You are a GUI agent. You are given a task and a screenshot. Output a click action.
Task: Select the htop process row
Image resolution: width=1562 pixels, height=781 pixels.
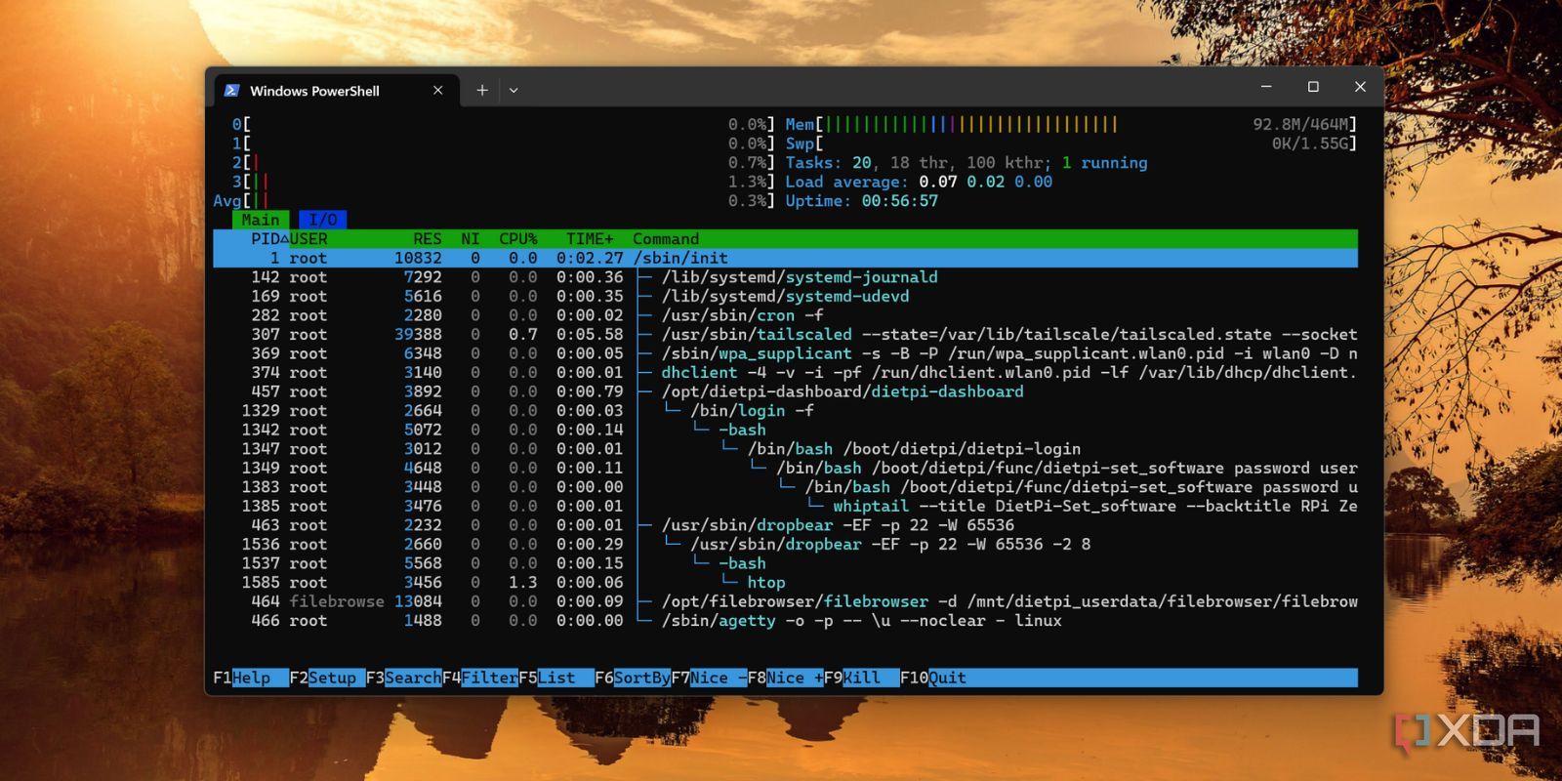785,583
